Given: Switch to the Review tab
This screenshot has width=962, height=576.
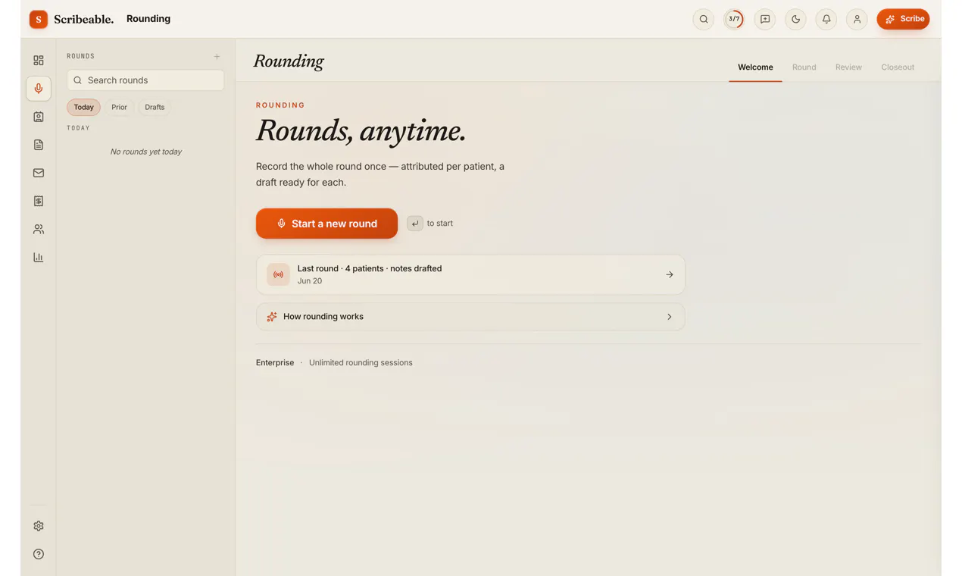Looking at the screenshot, I should (x=848, y=67).
